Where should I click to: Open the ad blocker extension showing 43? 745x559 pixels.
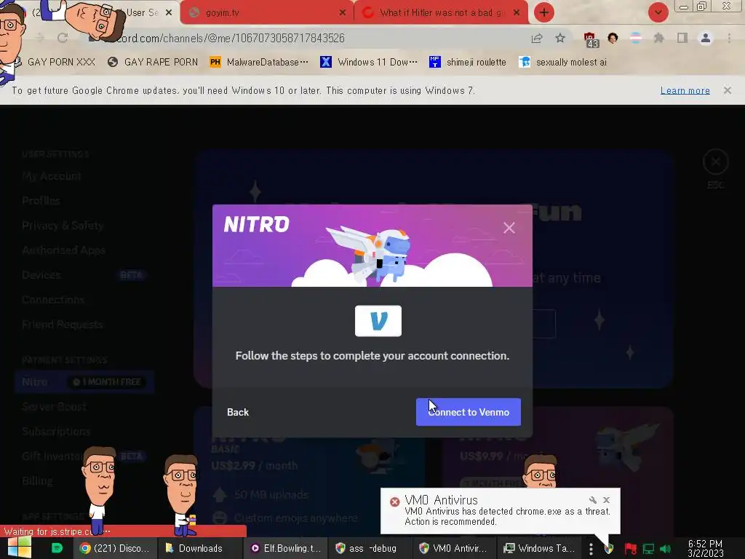pyautogui.click(x=591, y=39)
